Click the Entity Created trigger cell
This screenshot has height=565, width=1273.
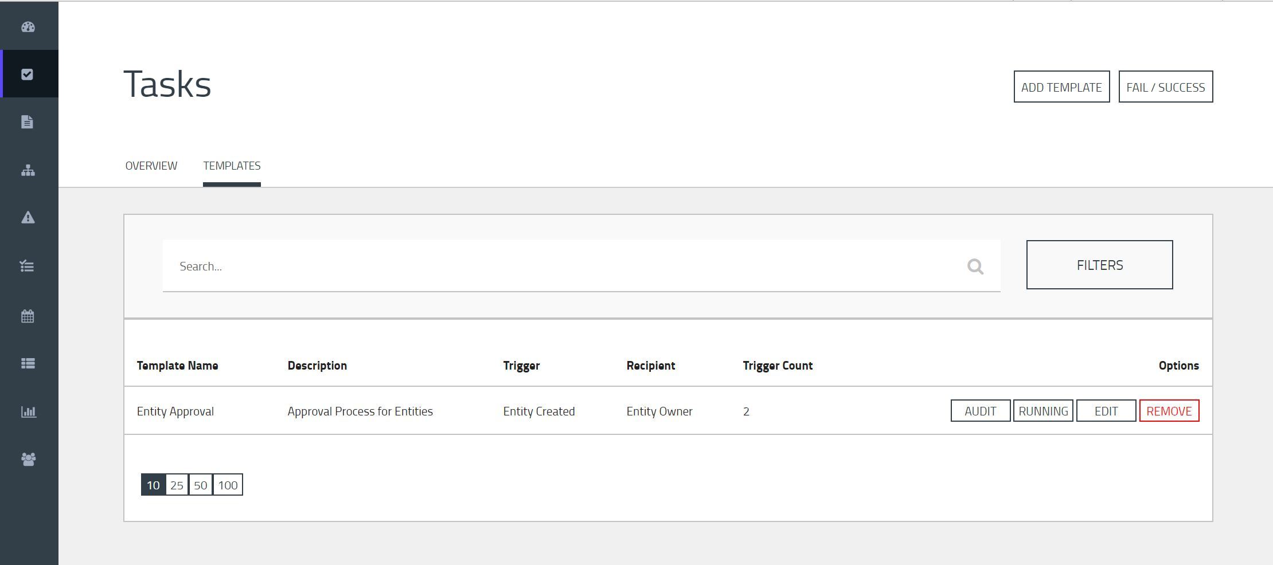pyautogui.click(x=539, y=411)
